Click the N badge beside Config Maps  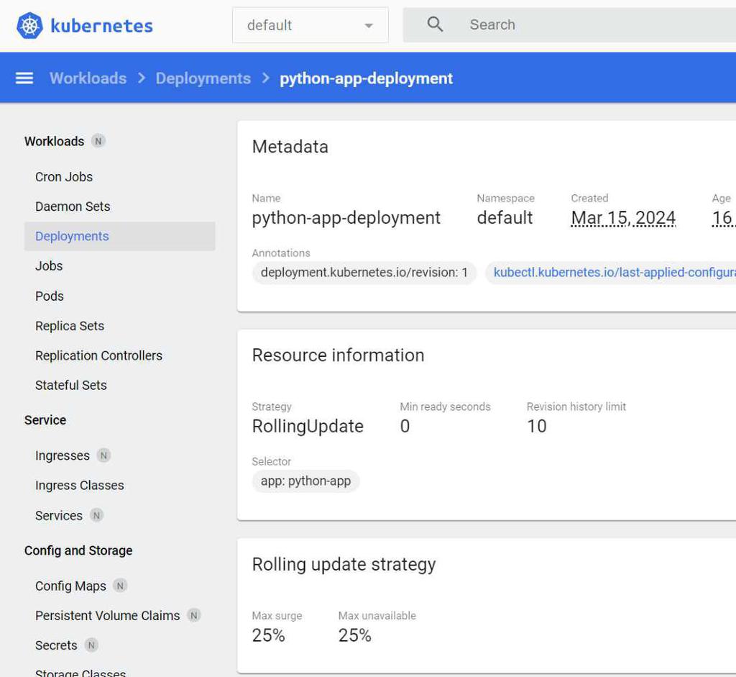120,586
